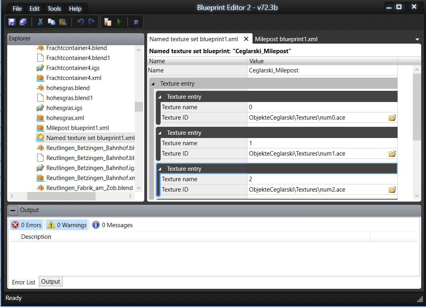
Task: Click the hohesgras.xml blueprint icon
Action: [40, 118]
